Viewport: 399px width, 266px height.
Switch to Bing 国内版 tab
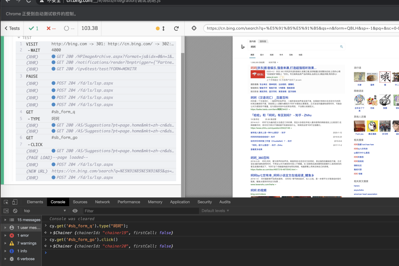(x=252, y=41)
